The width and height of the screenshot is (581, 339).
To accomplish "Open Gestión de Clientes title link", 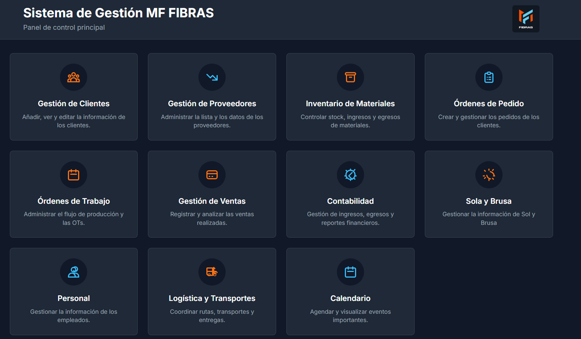I will tap(74, 104).
